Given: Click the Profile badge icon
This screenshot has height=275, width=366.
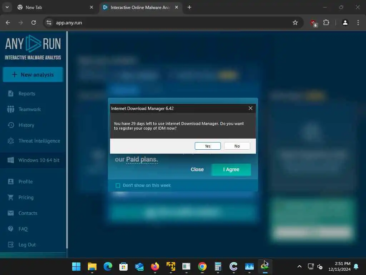Looking at the screenshot, I should coord(11,182).
